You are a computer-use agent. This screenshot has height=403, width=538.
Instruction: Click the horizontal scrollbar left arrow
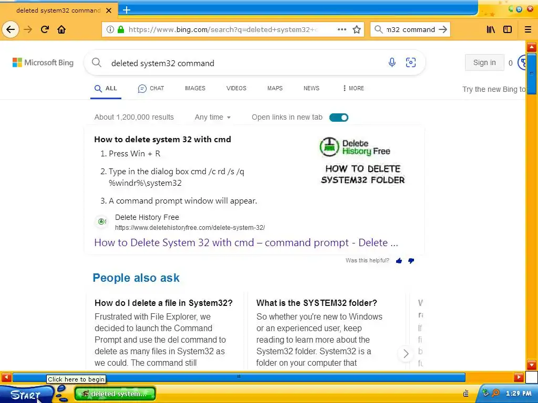coord(6,377)
